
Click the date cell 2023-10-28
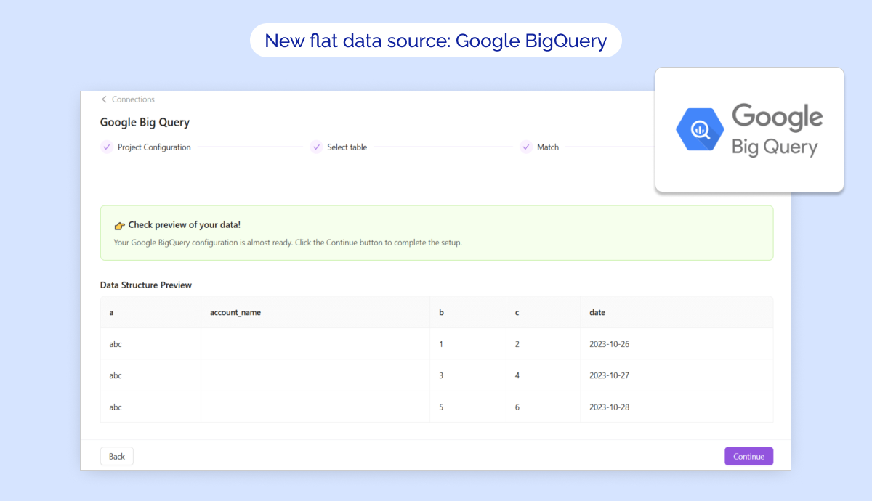point(609,407)
